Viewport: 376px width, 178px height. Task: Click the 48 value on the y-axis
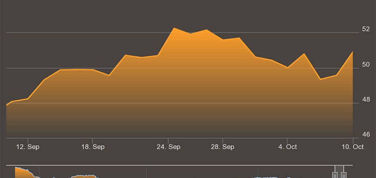366,100
